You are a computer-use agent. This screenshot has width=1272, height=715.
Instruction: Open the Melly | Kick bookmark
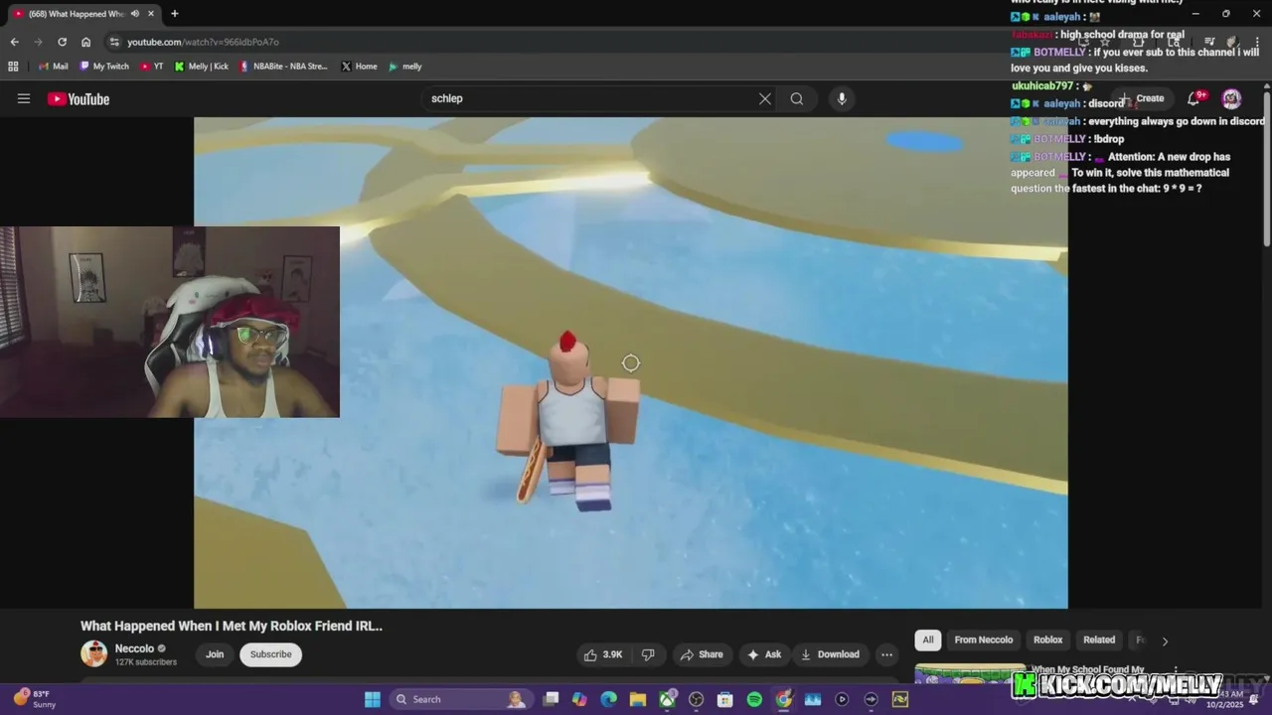[202, 67]
